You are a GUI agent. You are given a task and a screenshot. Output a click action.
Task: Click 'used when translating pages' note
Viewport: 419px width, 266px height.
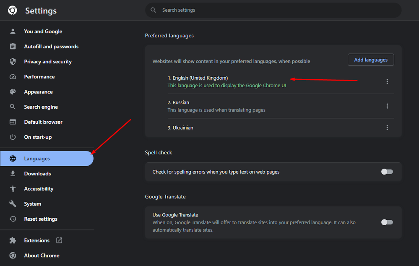216,110
